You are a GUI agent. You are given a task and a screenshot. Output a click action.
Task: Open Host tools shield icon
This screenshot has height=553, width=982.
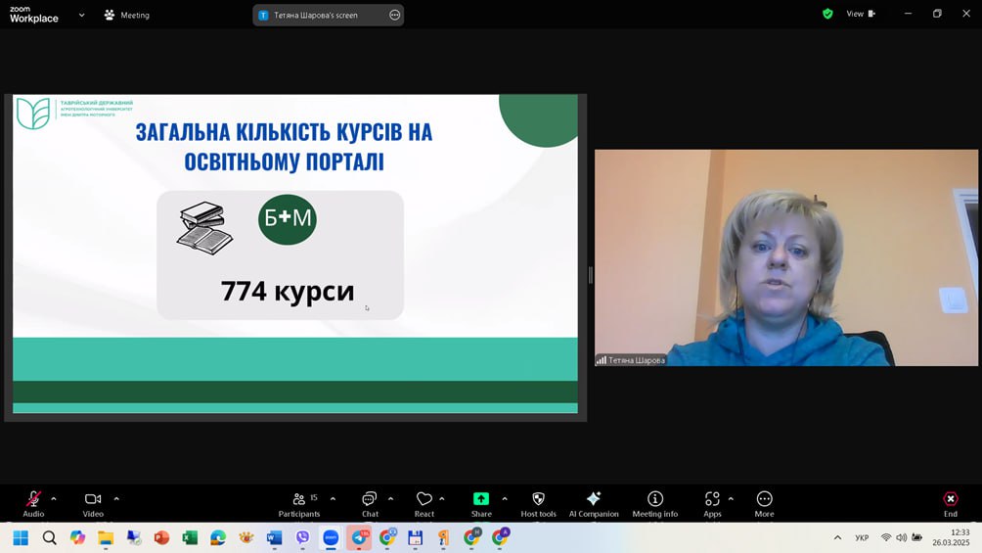[x=538, y=500]
